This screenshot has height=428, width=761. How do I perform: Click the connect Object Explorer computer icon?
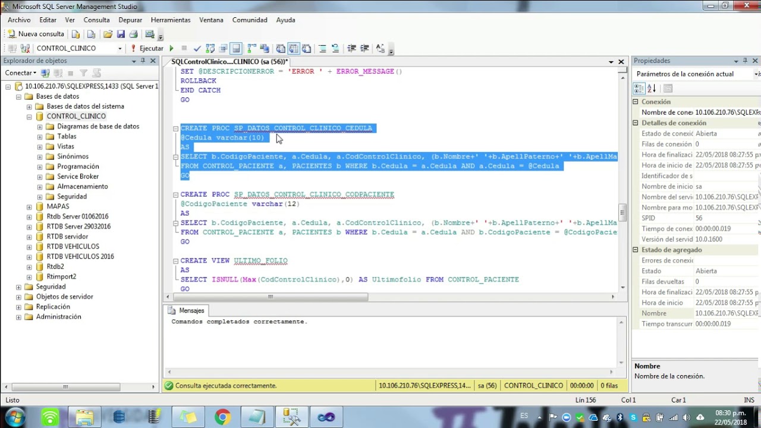coord(45,73)
